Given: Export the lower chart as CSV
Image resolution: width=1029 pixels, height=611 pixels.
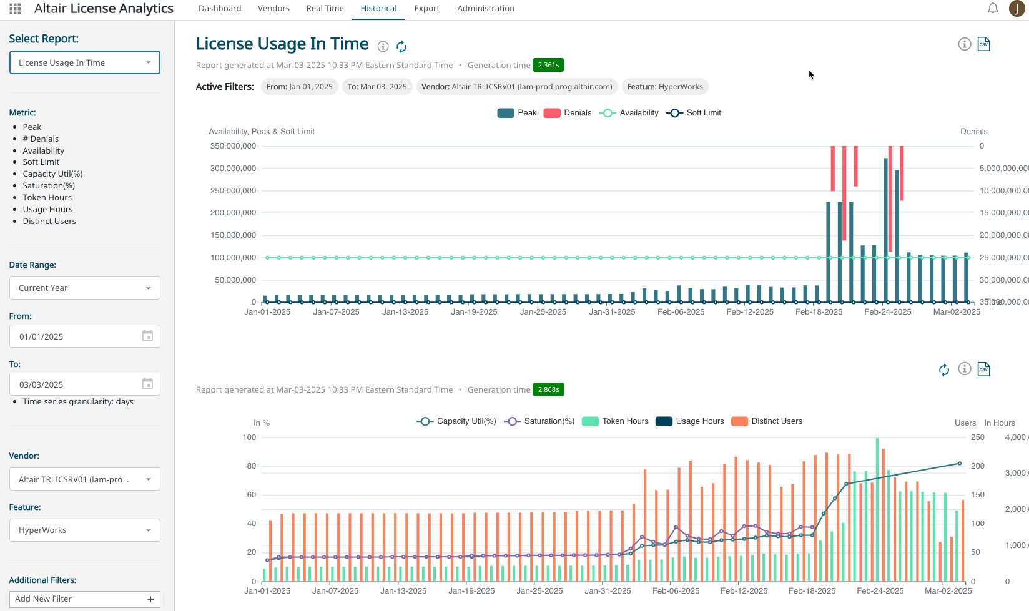Looking at the screenshot, I should (984, 369).
